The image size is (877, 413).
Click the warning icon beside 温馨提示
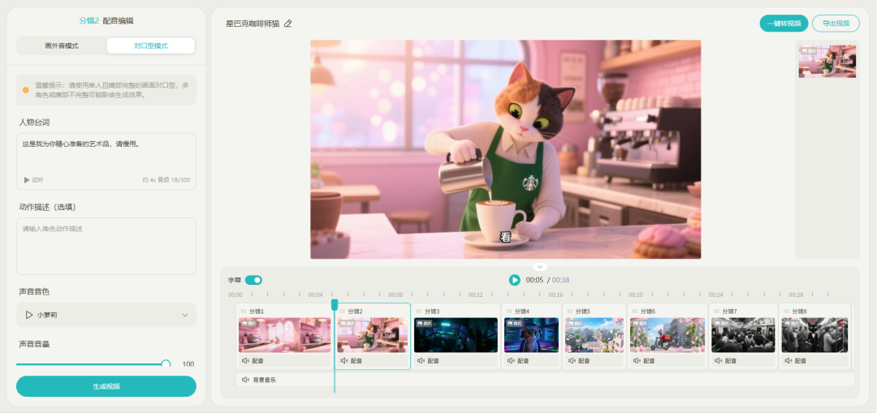coord(26,90)
